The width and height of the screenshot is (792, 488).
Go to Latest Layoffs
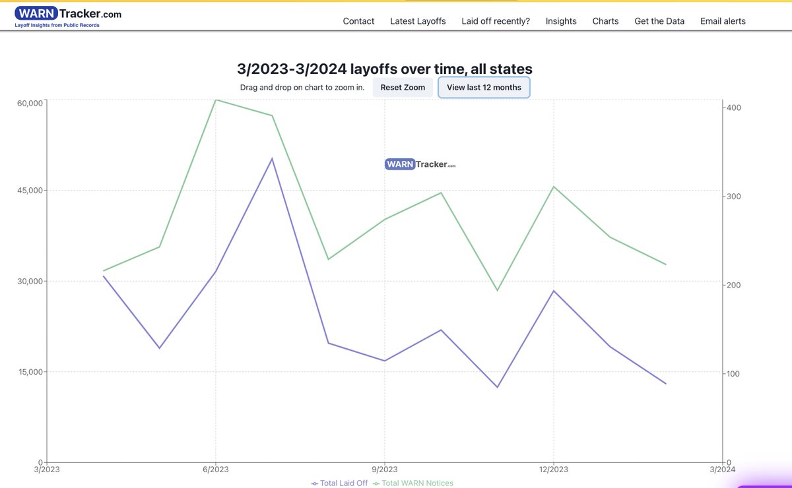pyautogui.click(x=418, y=21)
